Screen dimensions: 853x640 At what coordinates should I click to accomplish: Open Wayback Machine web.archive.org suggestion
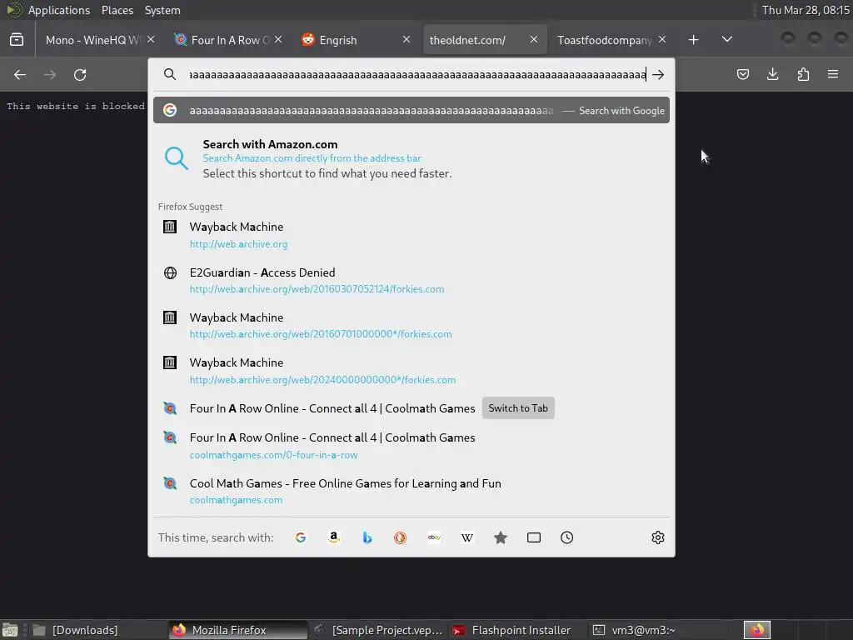[412, 234]
